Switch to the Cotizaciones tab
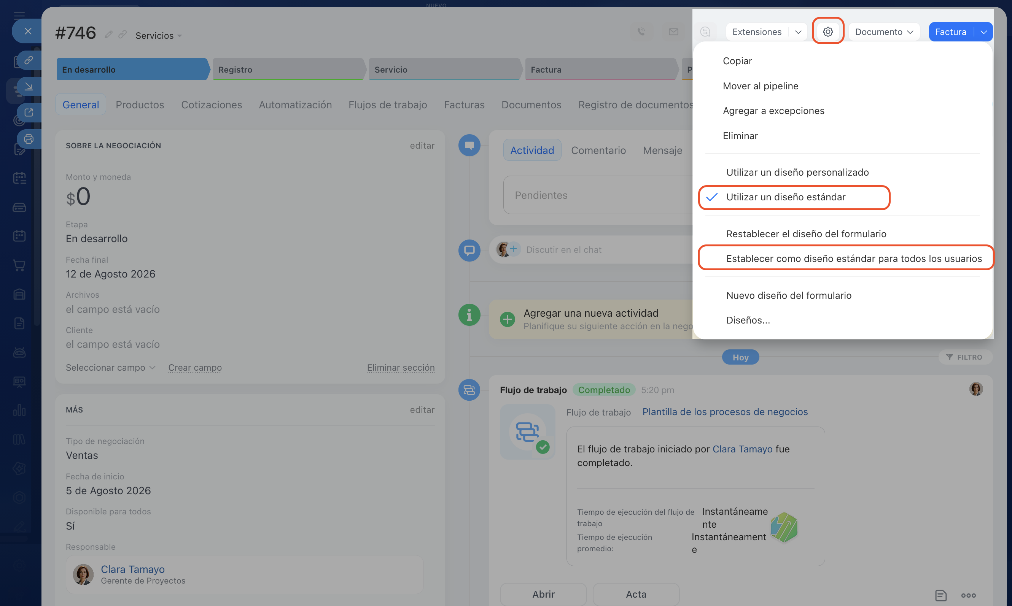Image resolution: width=1012 pixels, height=606 pixels. point(212,105)
